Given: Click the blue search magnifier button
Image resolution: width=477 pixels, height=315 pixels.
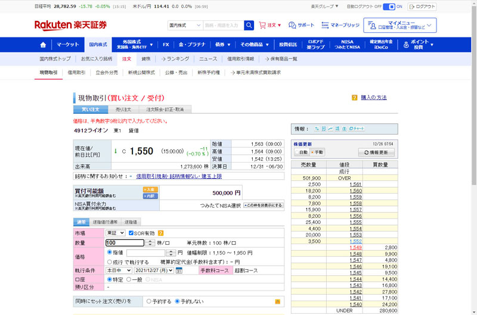Looking at the screenshot, I should pyautogui.click(x=249, y=26).
